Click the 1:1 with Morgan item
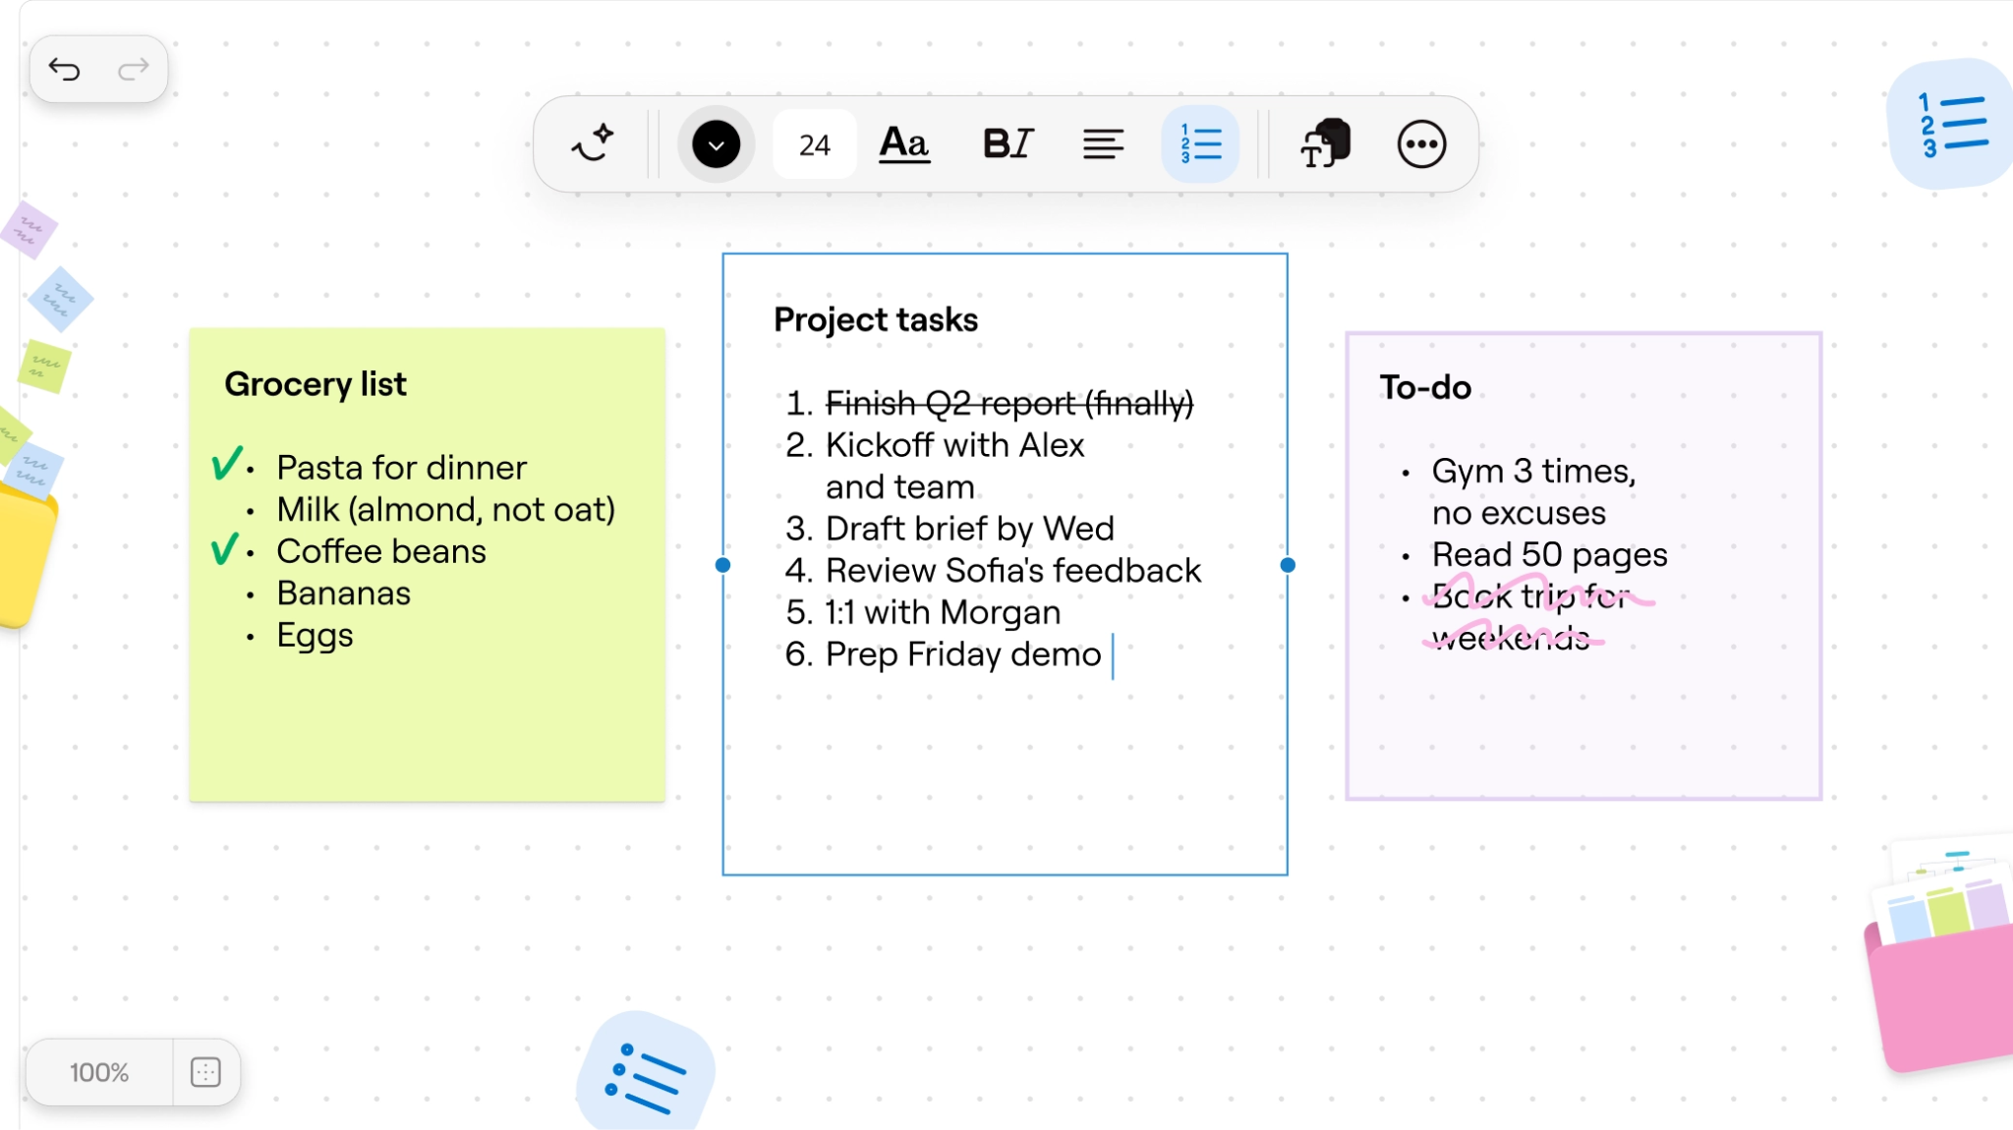The image size is (2013, 1130). coord(943,613)
